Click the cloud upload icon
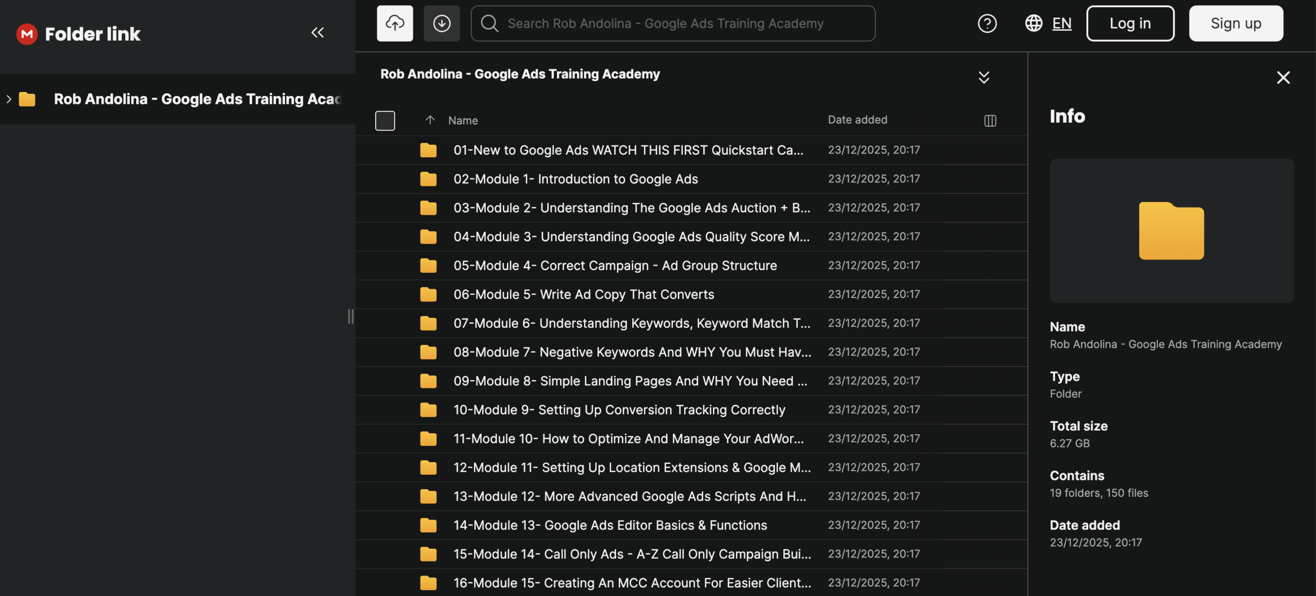The image size is (1316, 596). point(395,24)
